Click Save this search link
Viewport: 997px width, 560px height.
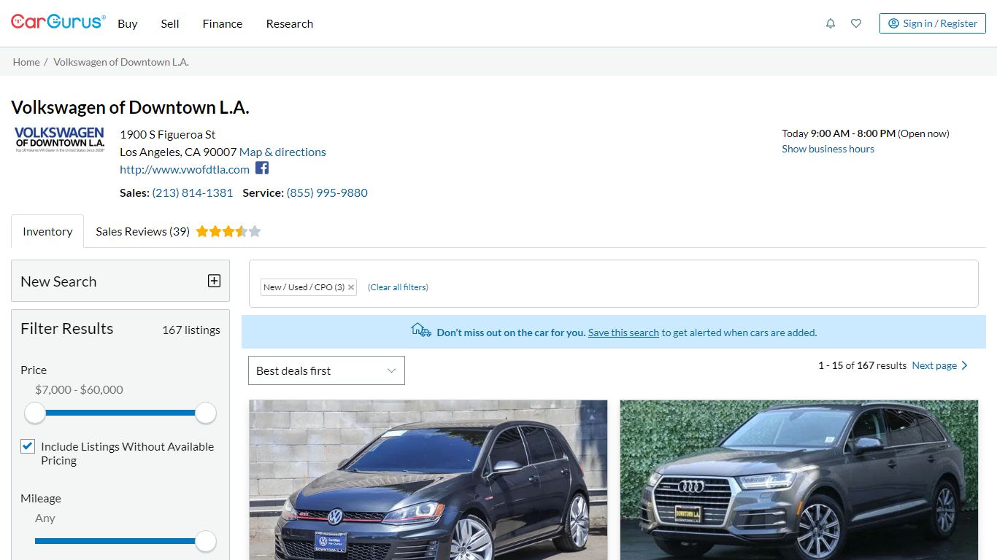[623, 332]
